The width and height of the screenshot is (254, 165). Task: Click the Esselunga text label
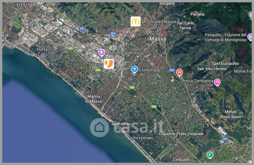point(148,70)
